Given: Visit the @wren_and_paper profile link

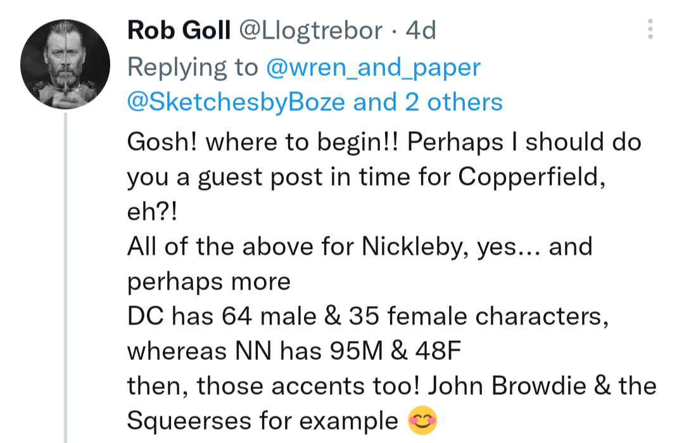Looking at the screenshot, I should [x=374, y=67].
